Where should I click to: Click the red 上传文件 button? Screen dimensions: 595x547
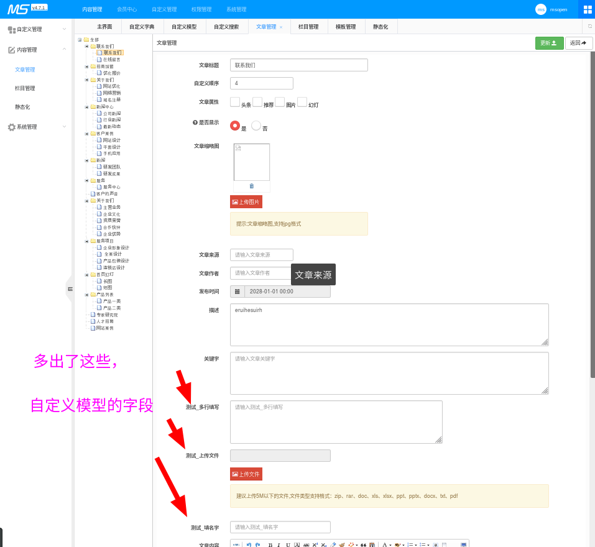[246, 474]
